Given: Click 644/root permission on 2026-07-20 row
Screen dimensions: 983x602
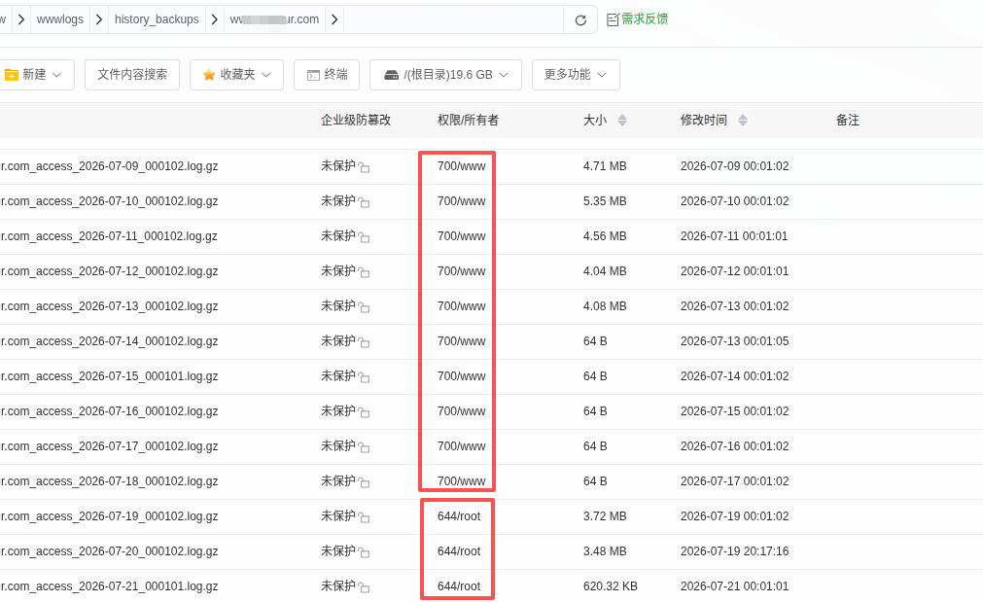Looking at the screenshot, I should click(459, 551).
